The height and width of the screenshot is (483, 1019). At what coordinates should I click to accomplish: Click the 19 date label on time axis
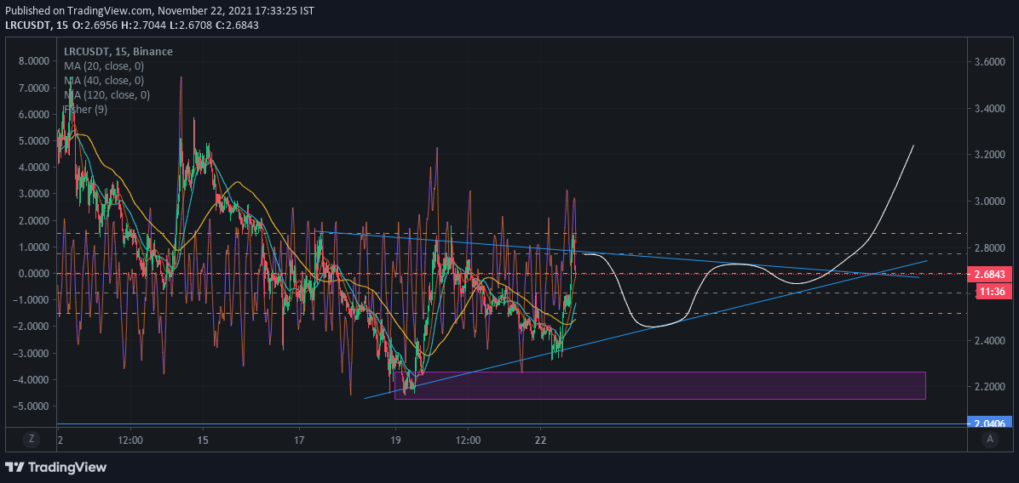click(395, 440)
